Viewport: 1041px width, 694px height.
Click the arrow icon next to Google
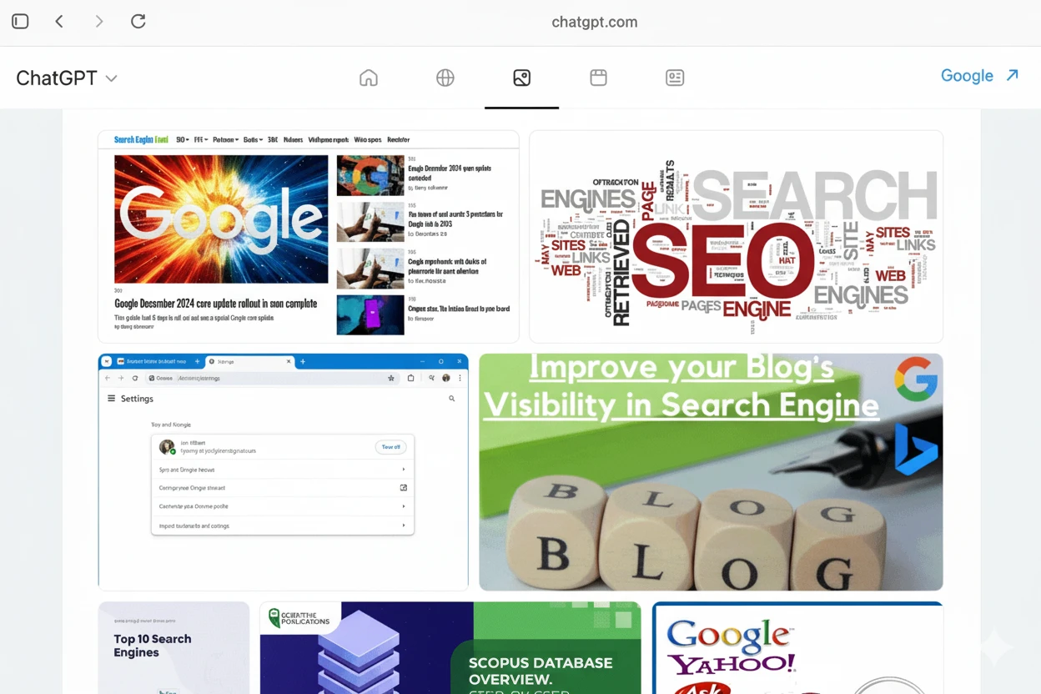(x=1013, y=76)
